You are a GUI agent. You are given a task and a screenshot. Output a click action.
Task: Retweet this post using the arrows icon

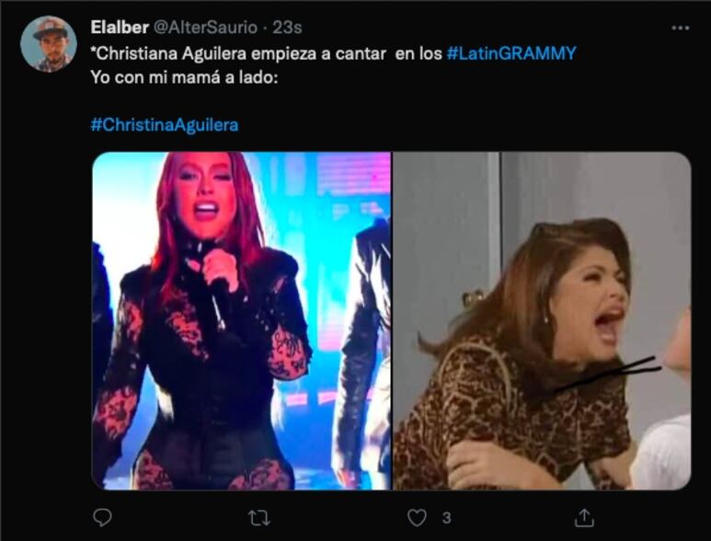(x=259, y=517)
